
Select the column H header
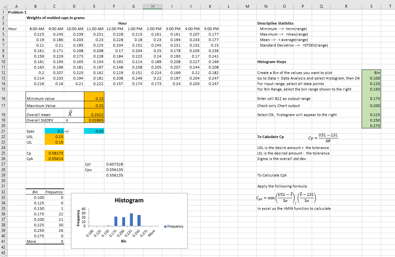[153, 6]
